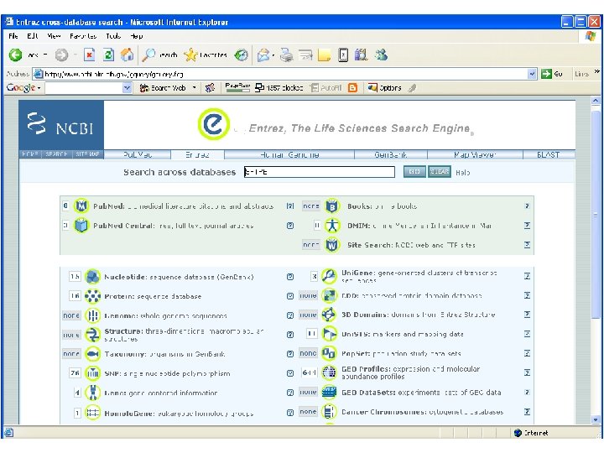Viewport: 604px width, 453px height.
Task: Click the vertical scrollbar down arrow
Action: pos(596,420)
